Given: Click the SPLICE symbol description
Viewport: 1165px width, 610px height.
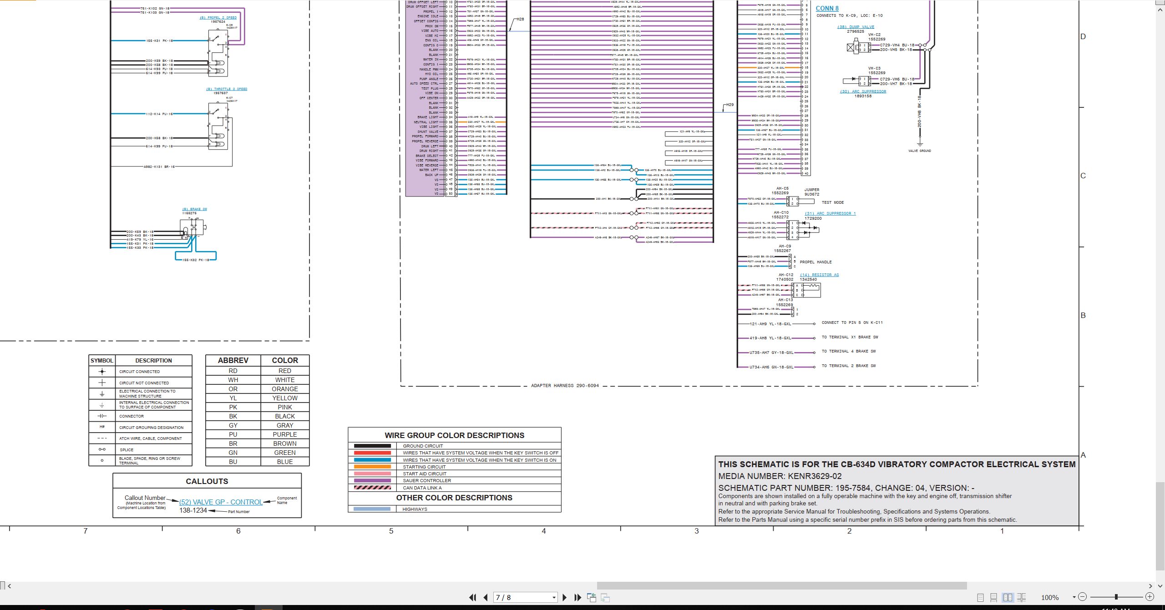Looking at the screenshot, I should (x=127, y=450).
